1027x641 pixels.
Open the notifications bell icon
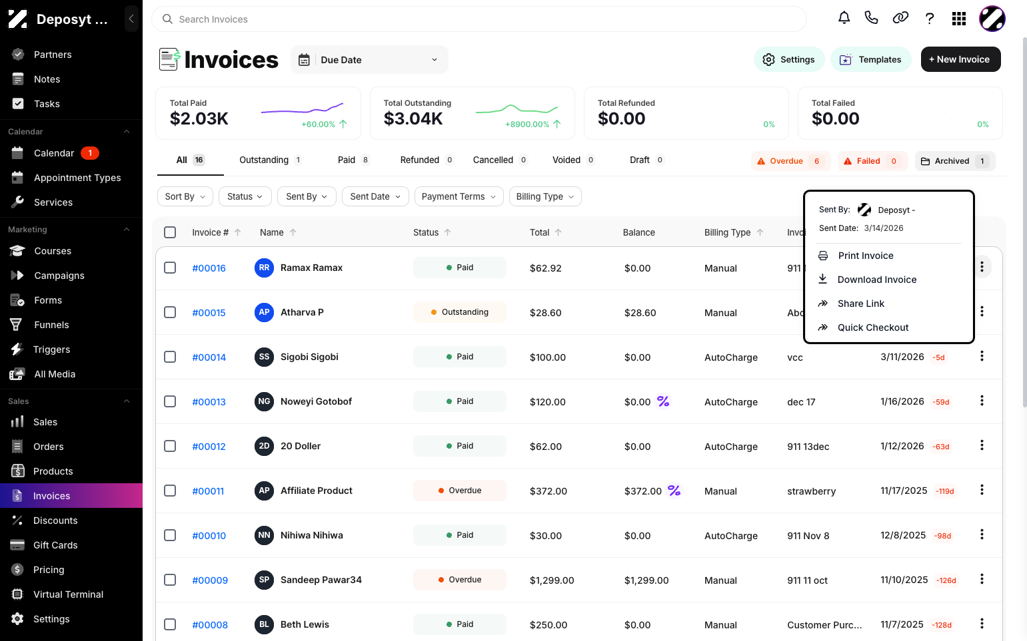(x=844, y=18)
